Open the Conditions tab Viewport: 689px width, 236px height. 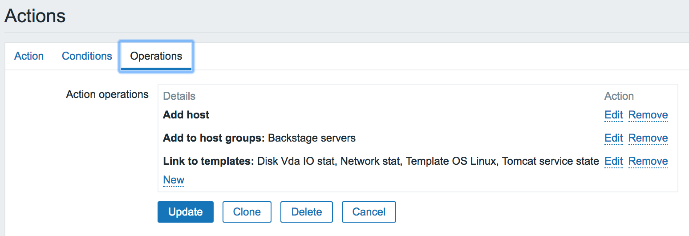87,56
